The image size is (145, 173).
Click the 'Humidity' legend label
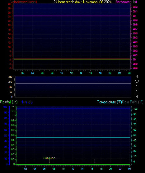click(27, 102)
